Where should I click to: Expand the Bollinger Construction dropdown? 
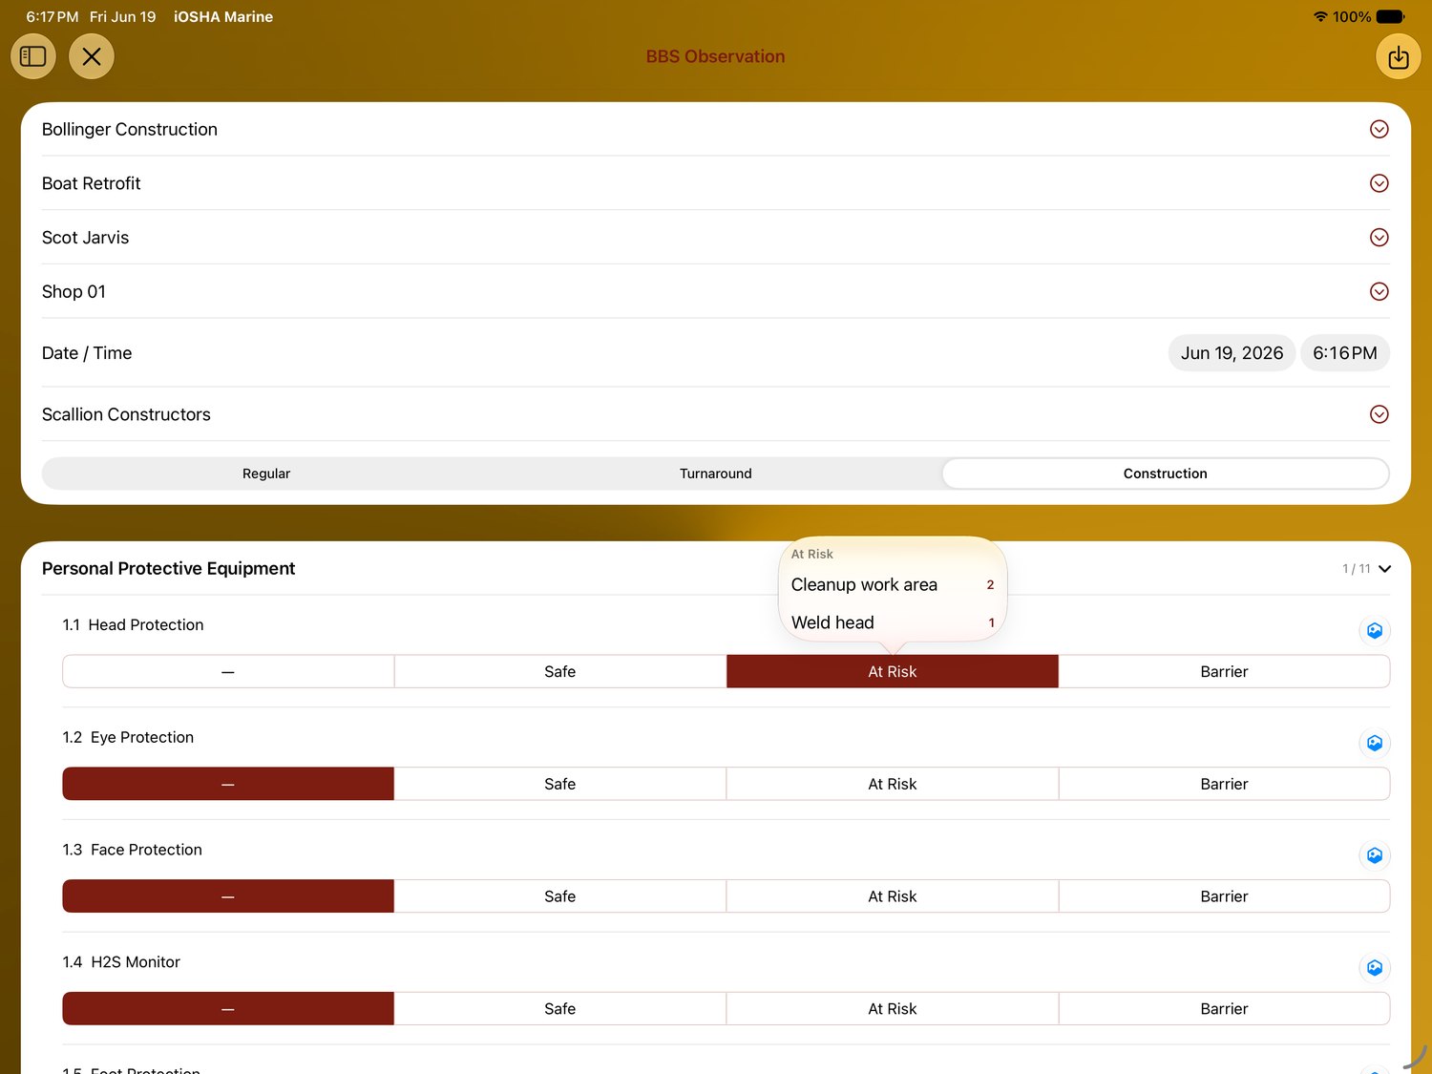pos(1379,129)
